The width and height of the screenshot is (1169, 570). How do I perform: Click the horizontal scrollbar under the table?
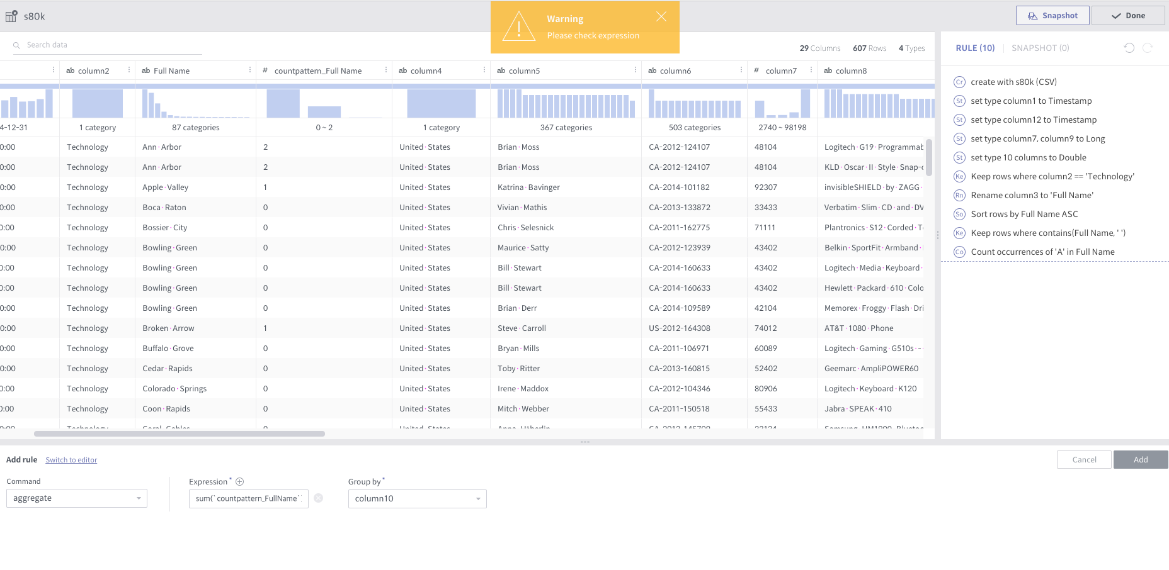(180, 433)
